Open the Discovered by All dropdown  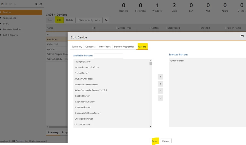pyautogui.click(x=89, y=20)
